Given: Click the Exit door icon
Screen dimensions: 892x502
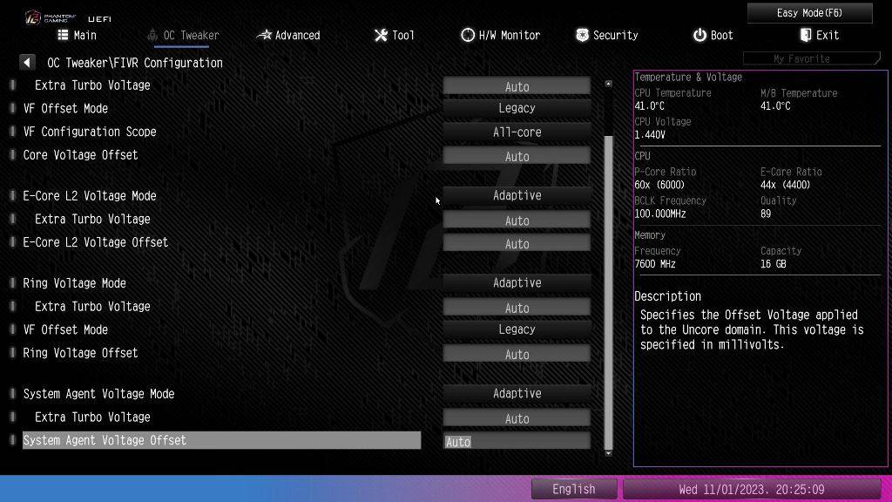Looking at the screenshot, I should click(x=806, y=35).
